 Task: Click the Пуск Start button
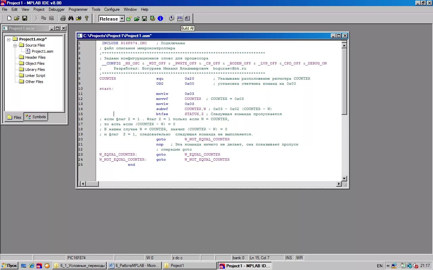[9, 266]
